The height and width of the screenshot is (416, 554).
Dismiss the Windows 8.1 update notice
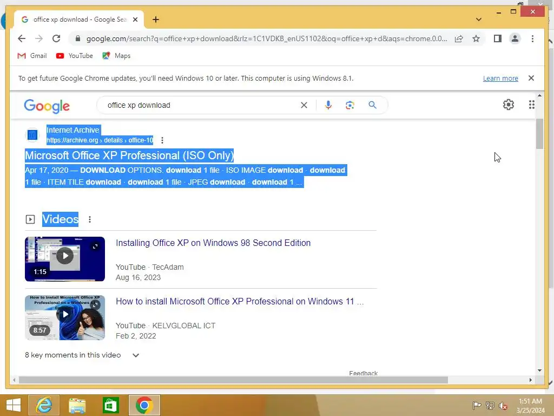point(531,78)
